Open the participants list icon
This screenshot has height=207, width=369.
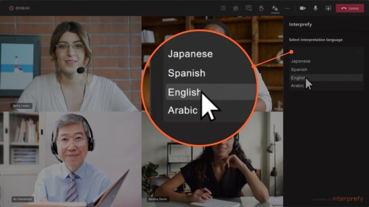tap(223, 8)
